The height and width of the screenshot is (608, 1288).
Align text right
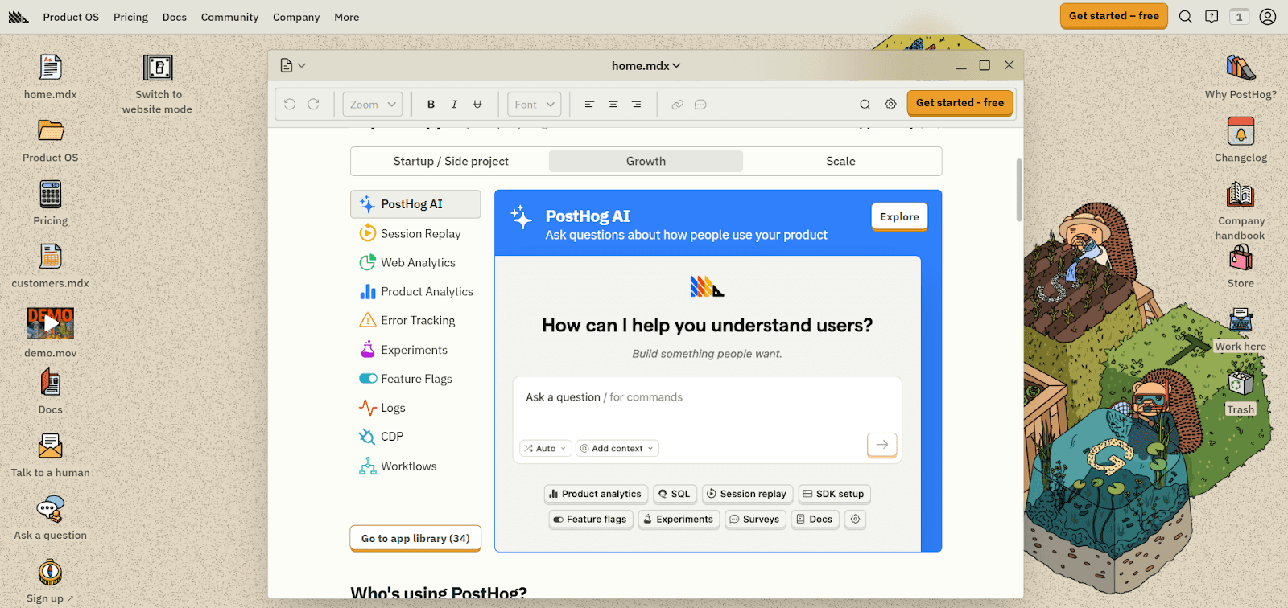(x=636, y=104)
